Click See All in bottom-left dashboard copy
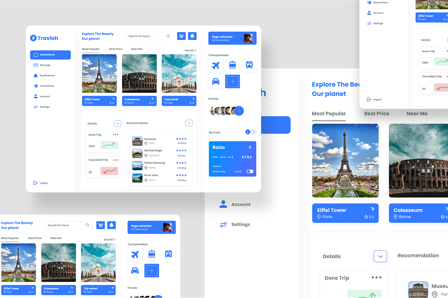This screenshot has width=448, height=298. pos(110,240)
